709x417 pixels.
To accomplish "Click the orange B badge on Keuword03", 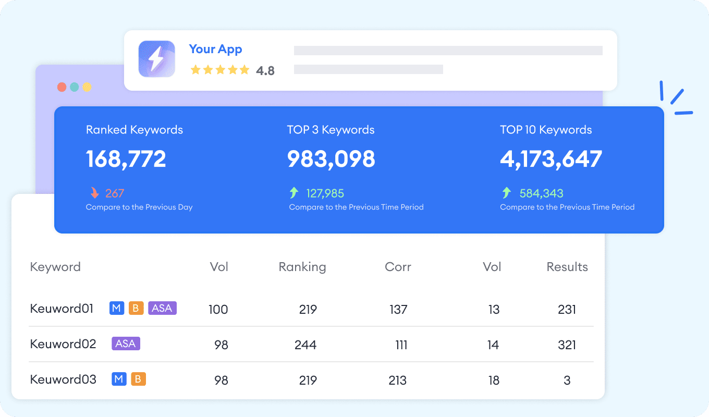I will tap(138, 379).
